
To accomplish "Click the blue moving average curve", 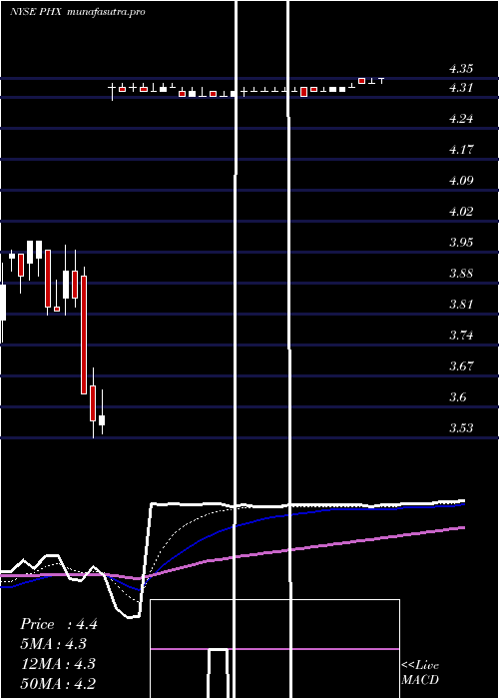I will (232, 527).
